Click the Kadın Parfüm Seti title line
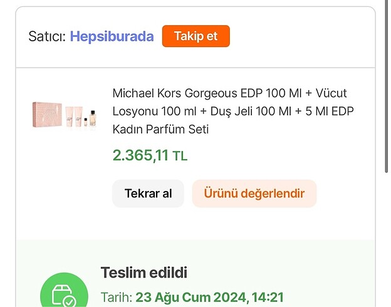391x307 pixels. click(x=160, y=130)
